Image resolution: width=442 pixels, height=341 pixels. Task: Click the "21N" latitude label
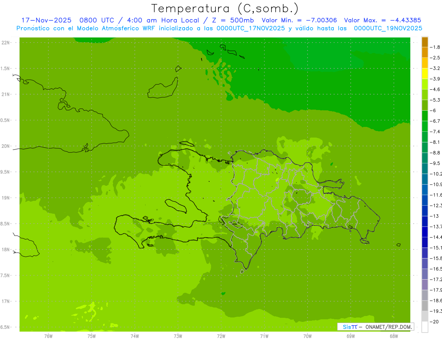click(6, 95)
